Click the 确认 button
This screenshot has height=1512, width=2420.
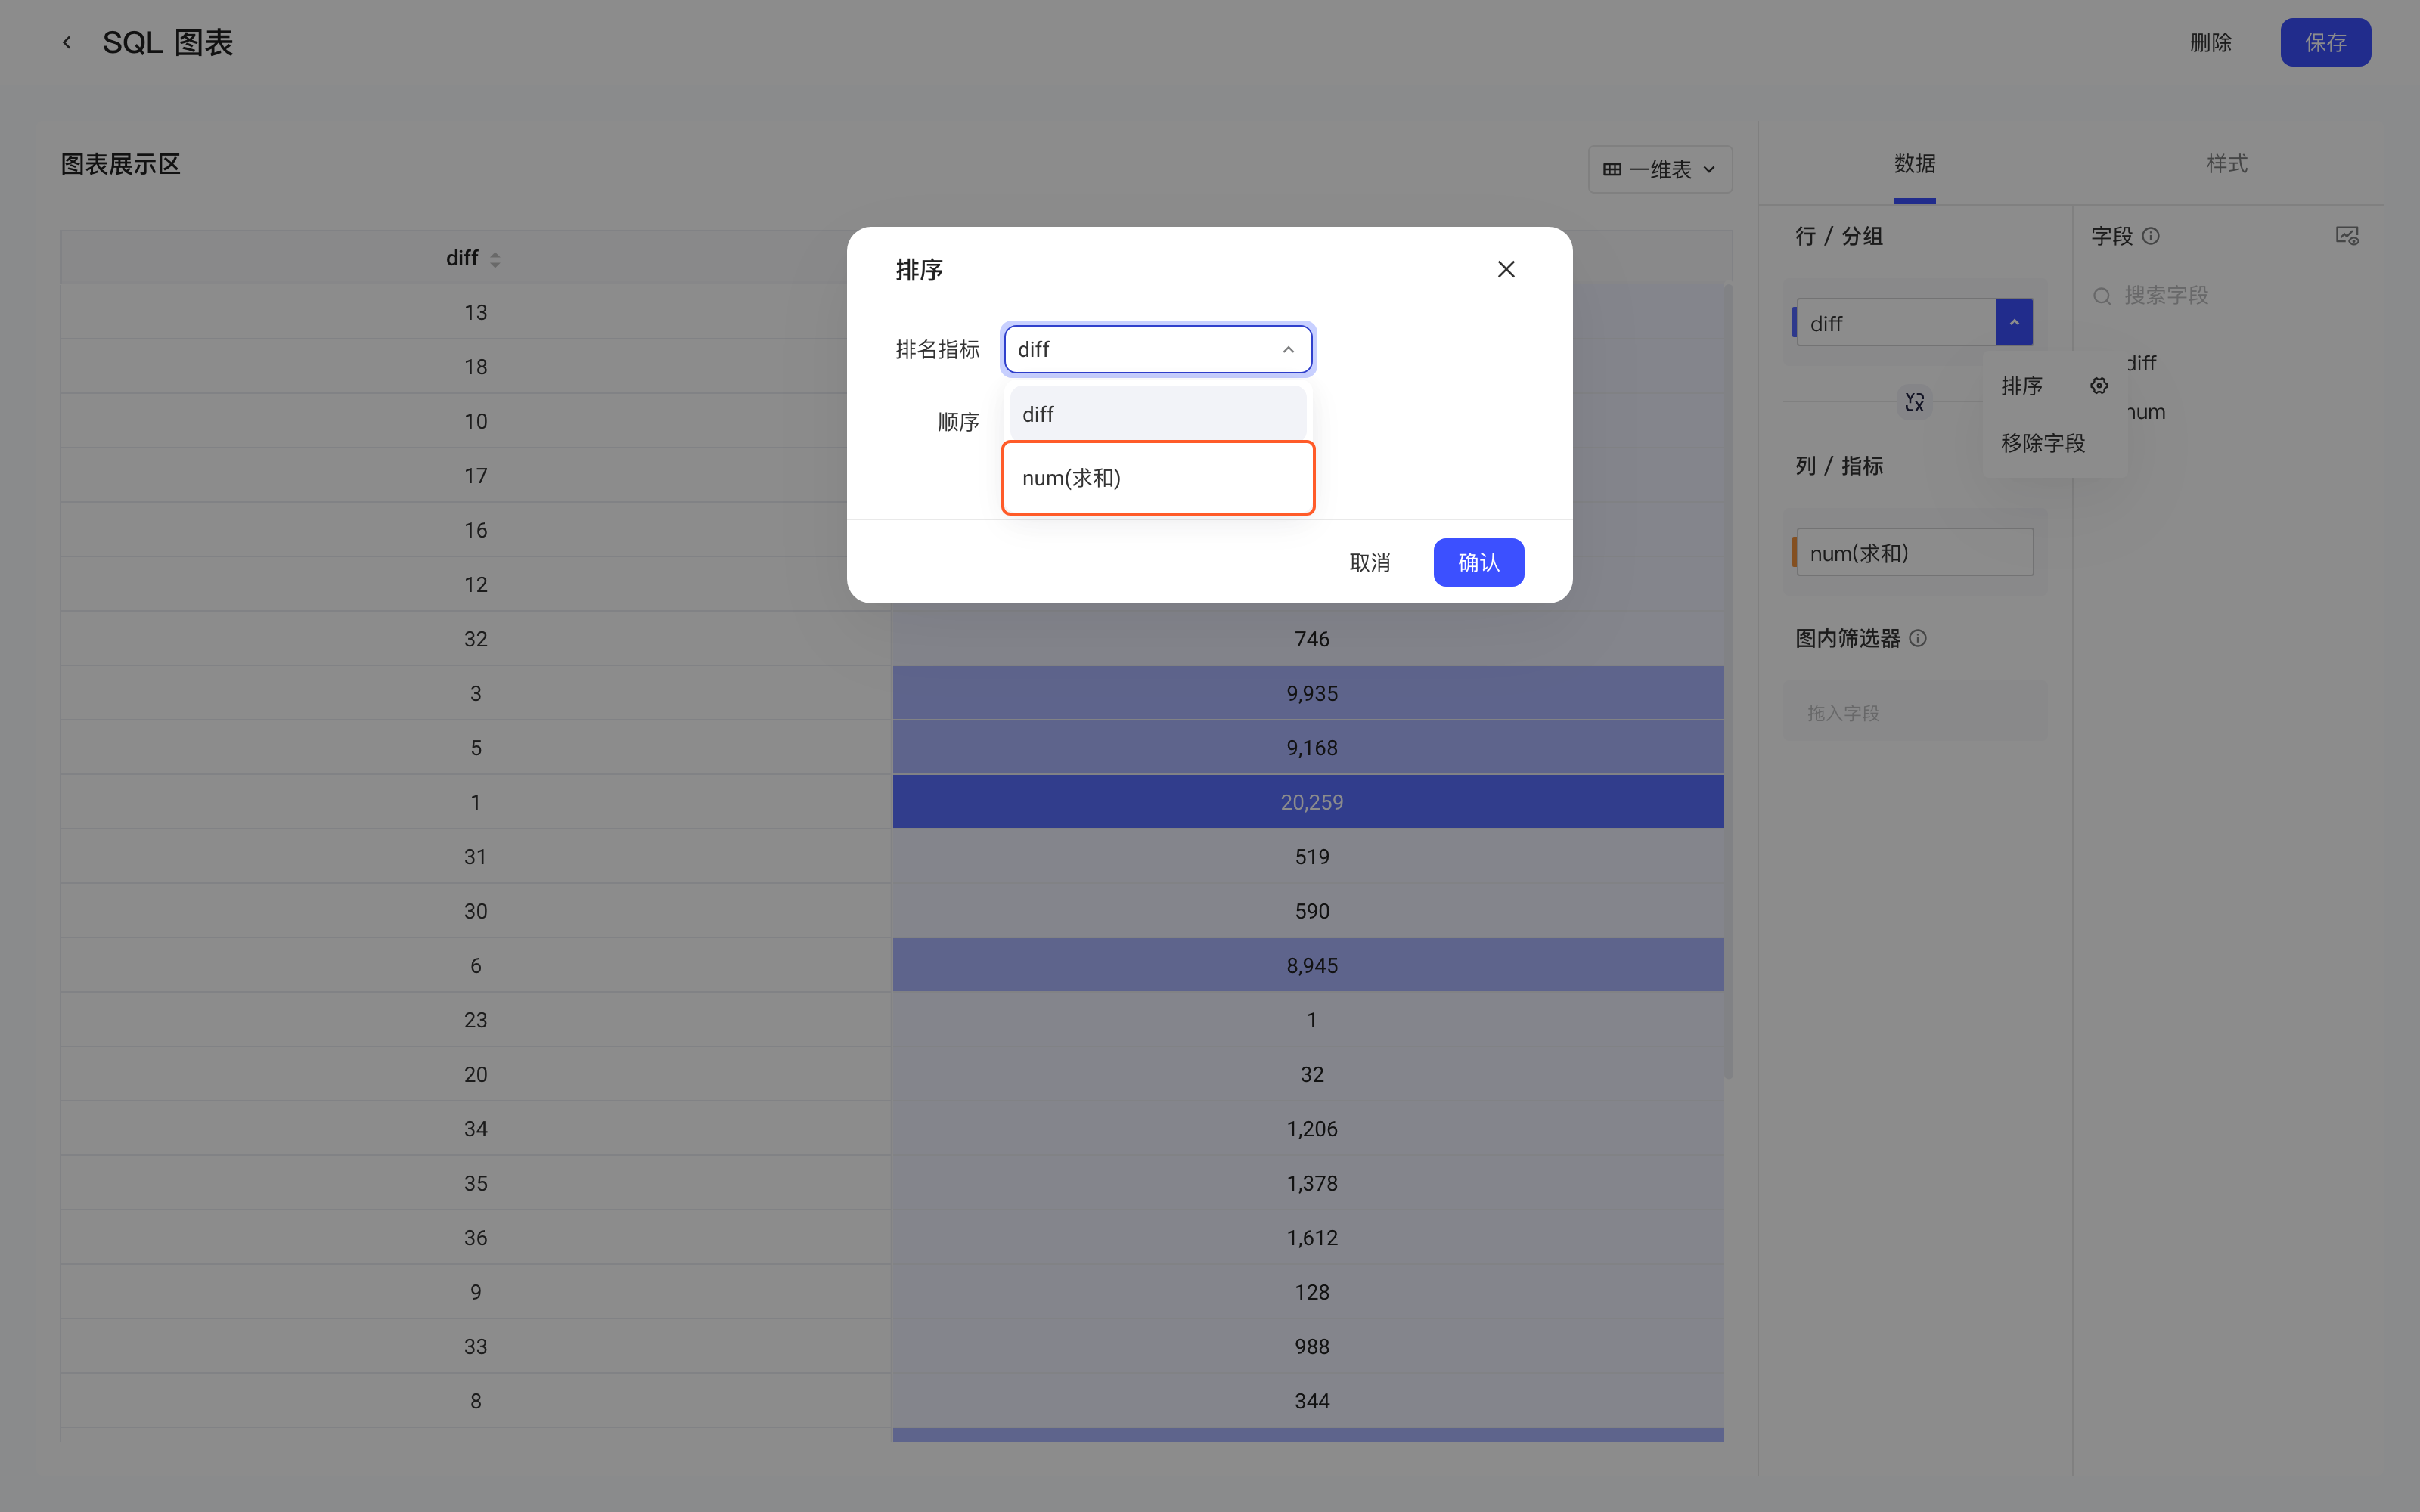[x=1478, y=563]
